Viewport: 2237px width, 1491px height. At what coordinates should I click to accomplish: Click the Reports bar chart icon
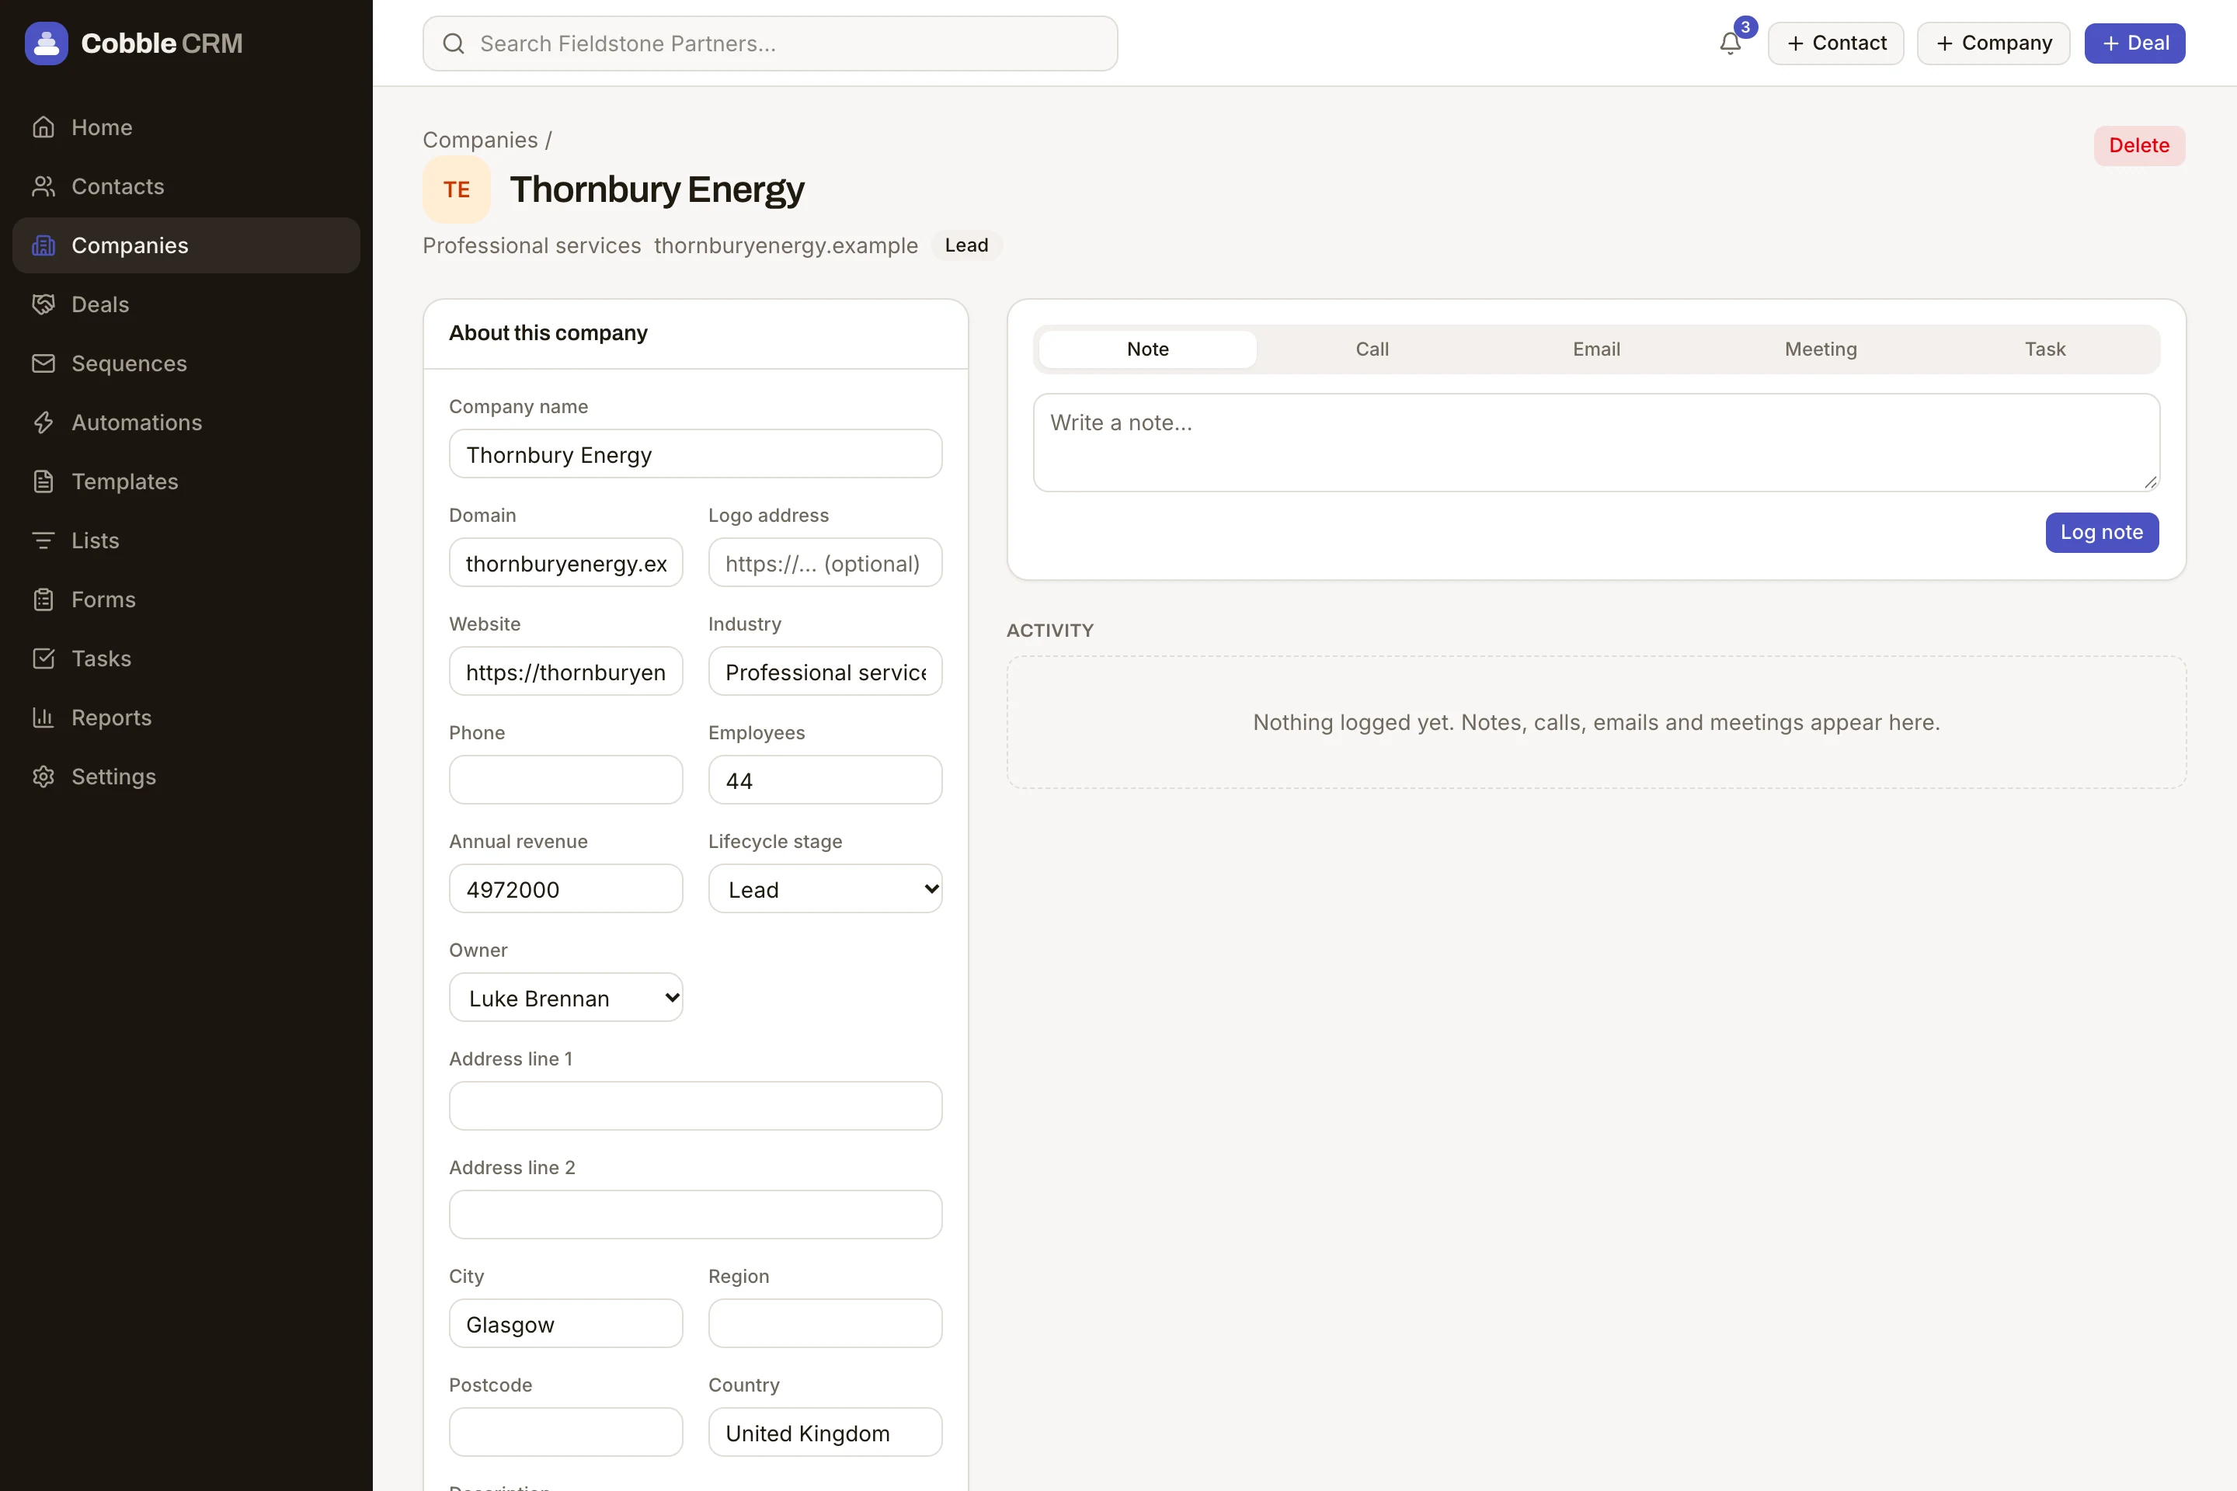point(43,717)
